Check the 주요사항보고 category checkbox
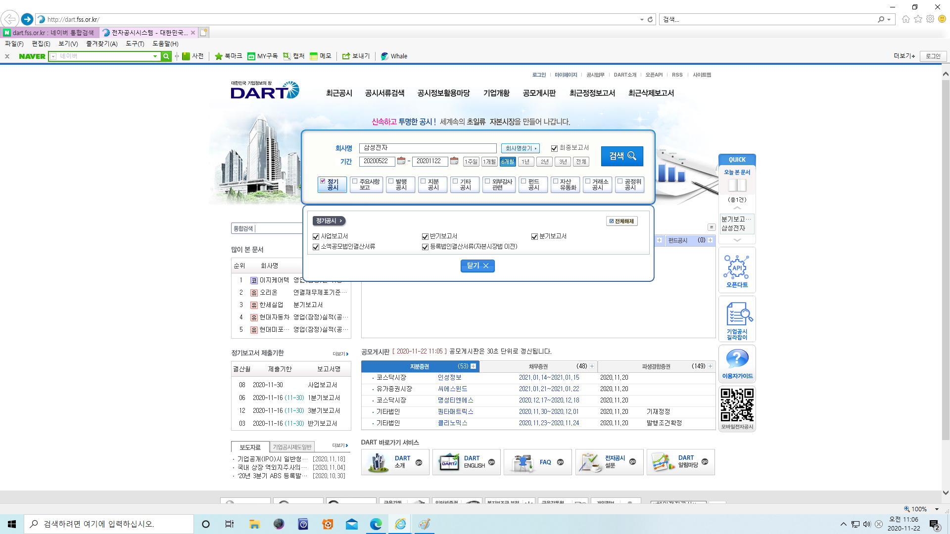Viewport: 950px width, 534px height. [x=355, y=181]
